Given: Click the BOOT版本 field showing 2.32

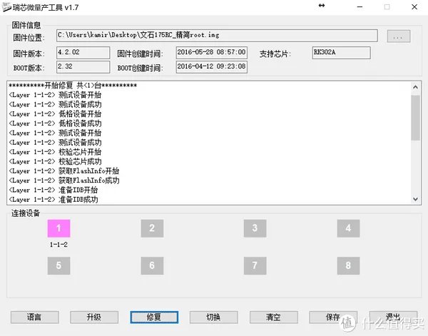Looking at the screenshot, I should [83, 67].
